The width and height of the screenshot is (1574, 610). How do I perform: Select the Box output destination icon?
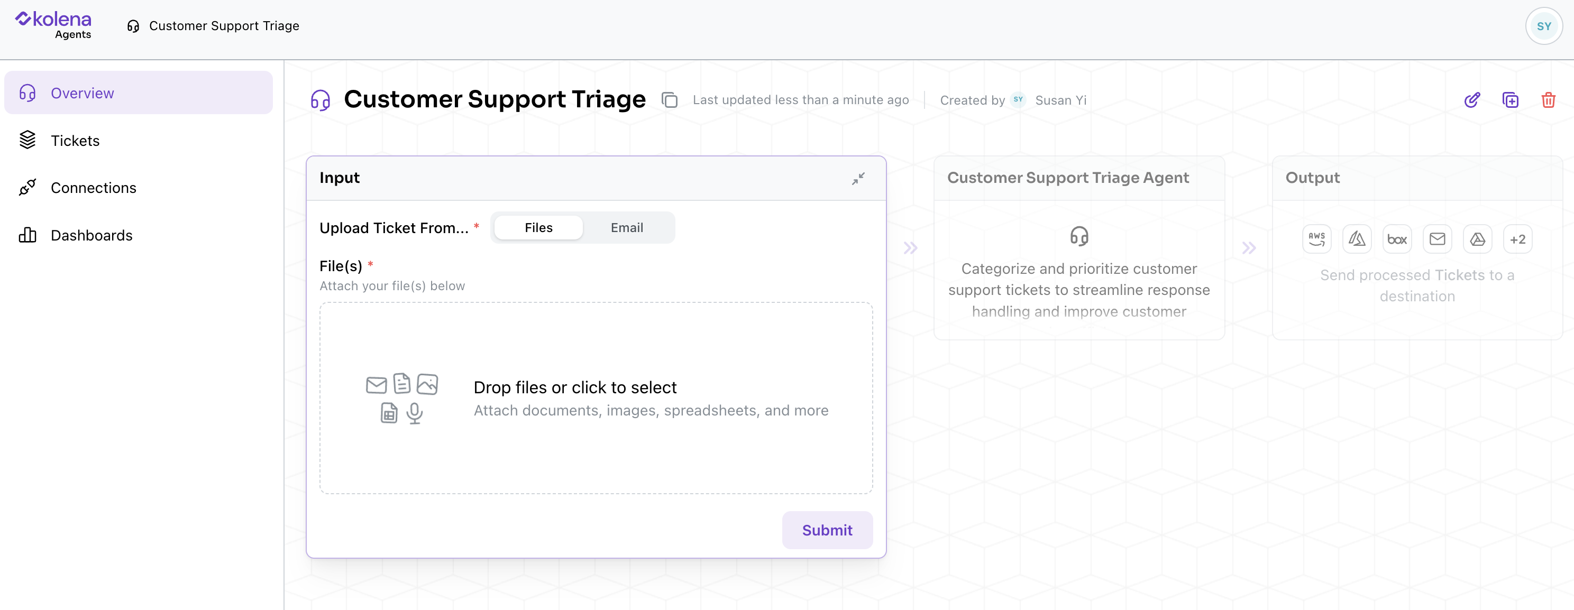click(1397, 239)
